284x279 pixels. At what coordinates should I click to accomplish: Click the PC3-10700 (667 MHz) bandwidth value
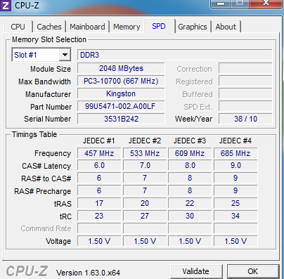point(121,81)
